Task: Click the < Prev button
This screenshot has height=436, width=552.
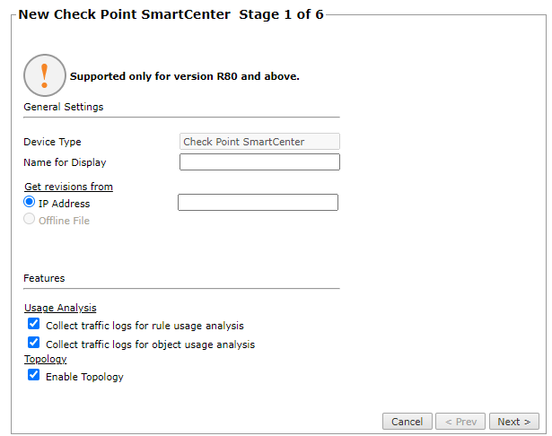Action: coord(460,422)
